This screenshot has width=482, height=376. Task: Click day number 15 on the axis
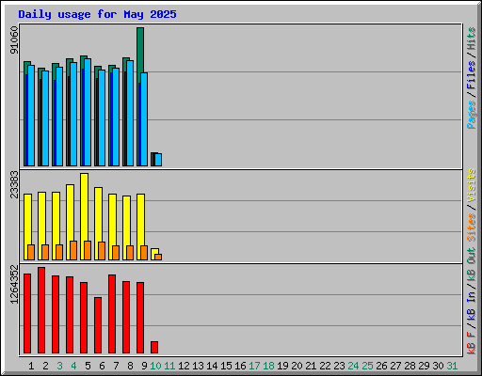click(x=226, y=366)
